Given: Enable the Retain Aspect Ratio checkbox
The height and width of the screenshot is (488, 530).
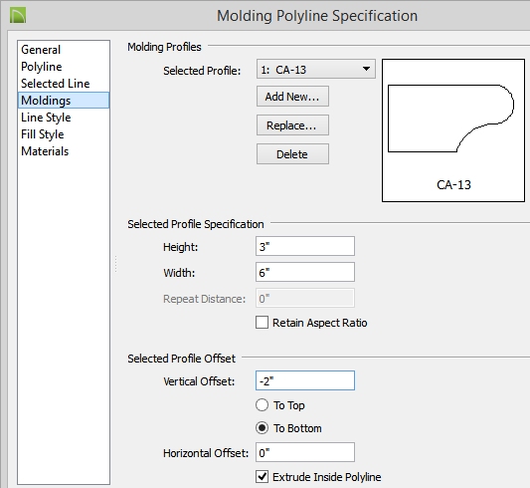Looking at the screenshot, I should [x=262, y=323].
